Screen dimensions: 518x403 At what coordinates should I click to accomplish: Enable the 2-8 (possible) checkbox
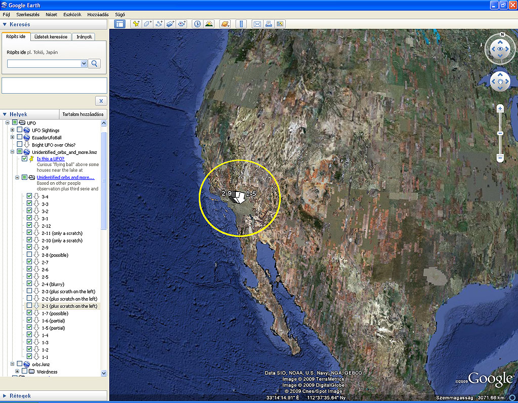pyautogui.click(x=29, y=255)
